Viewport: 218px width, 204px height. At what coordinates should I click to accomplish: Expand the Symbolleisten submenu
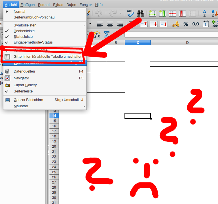(25, 25)
